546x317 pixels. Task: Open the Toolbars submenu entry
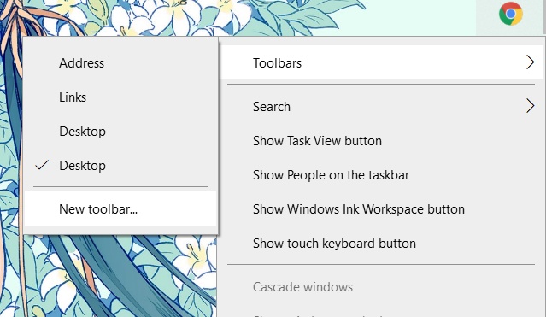pyautogui.click(x=382, y=62)
